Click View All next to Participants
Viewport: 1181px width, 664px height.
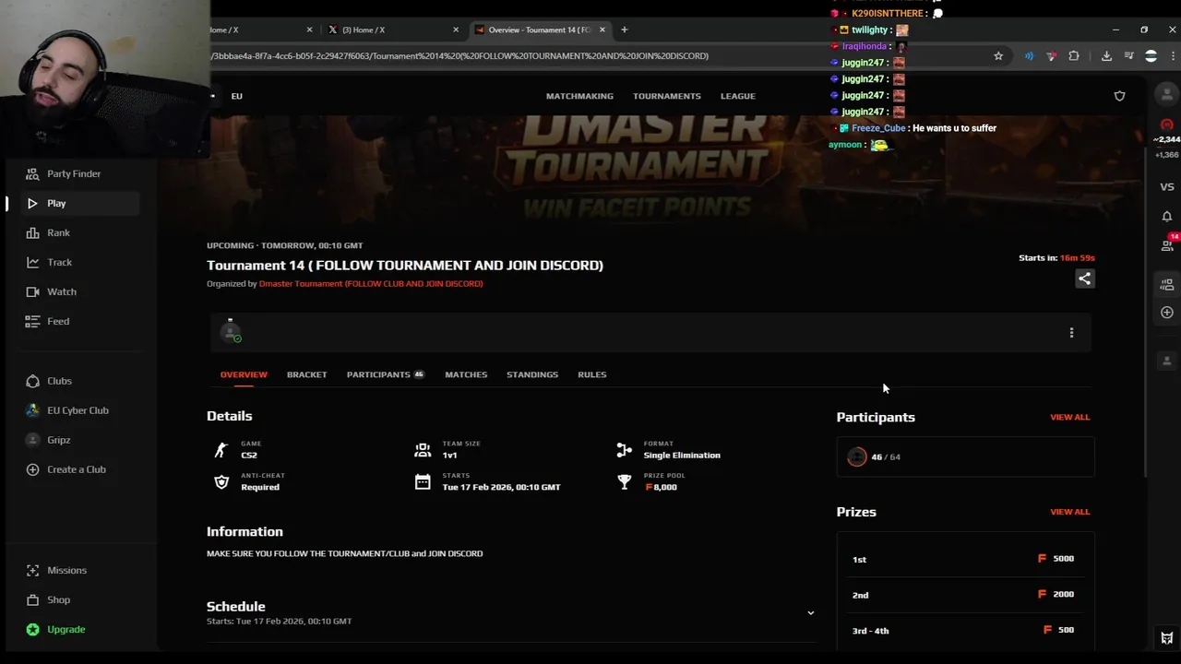(1069, 417)
